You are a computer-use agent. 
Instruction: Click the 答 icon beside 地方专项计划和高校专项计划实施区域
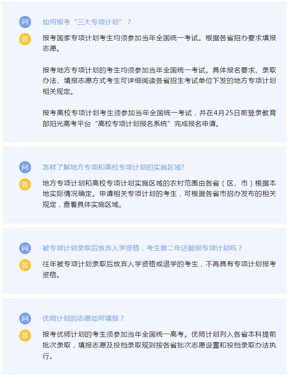tap(25, 185)
